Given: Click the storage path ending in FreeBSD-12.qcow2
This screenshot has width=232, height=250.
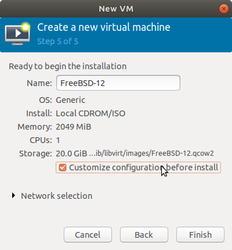Looking at the screenshot, I should (151, 153).
